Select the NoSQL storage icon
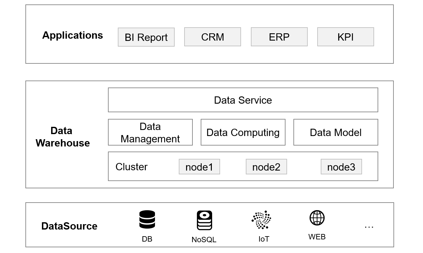The width and height of the screenshot is (423, 253). pyautogui.click(x=204, y=220)
